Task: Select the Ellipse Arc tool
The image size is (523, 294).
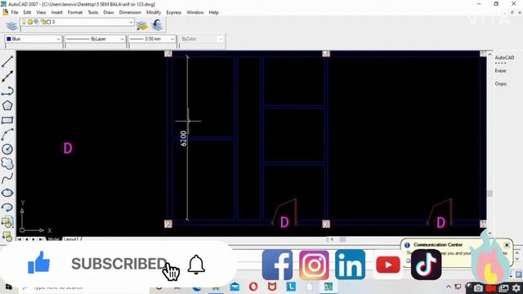Action: point(7,207)
